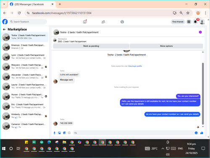This screenshot has width=210, height=158.
Task: Open Sticky Notes from the taskbar
Action: tap(26, 142)
